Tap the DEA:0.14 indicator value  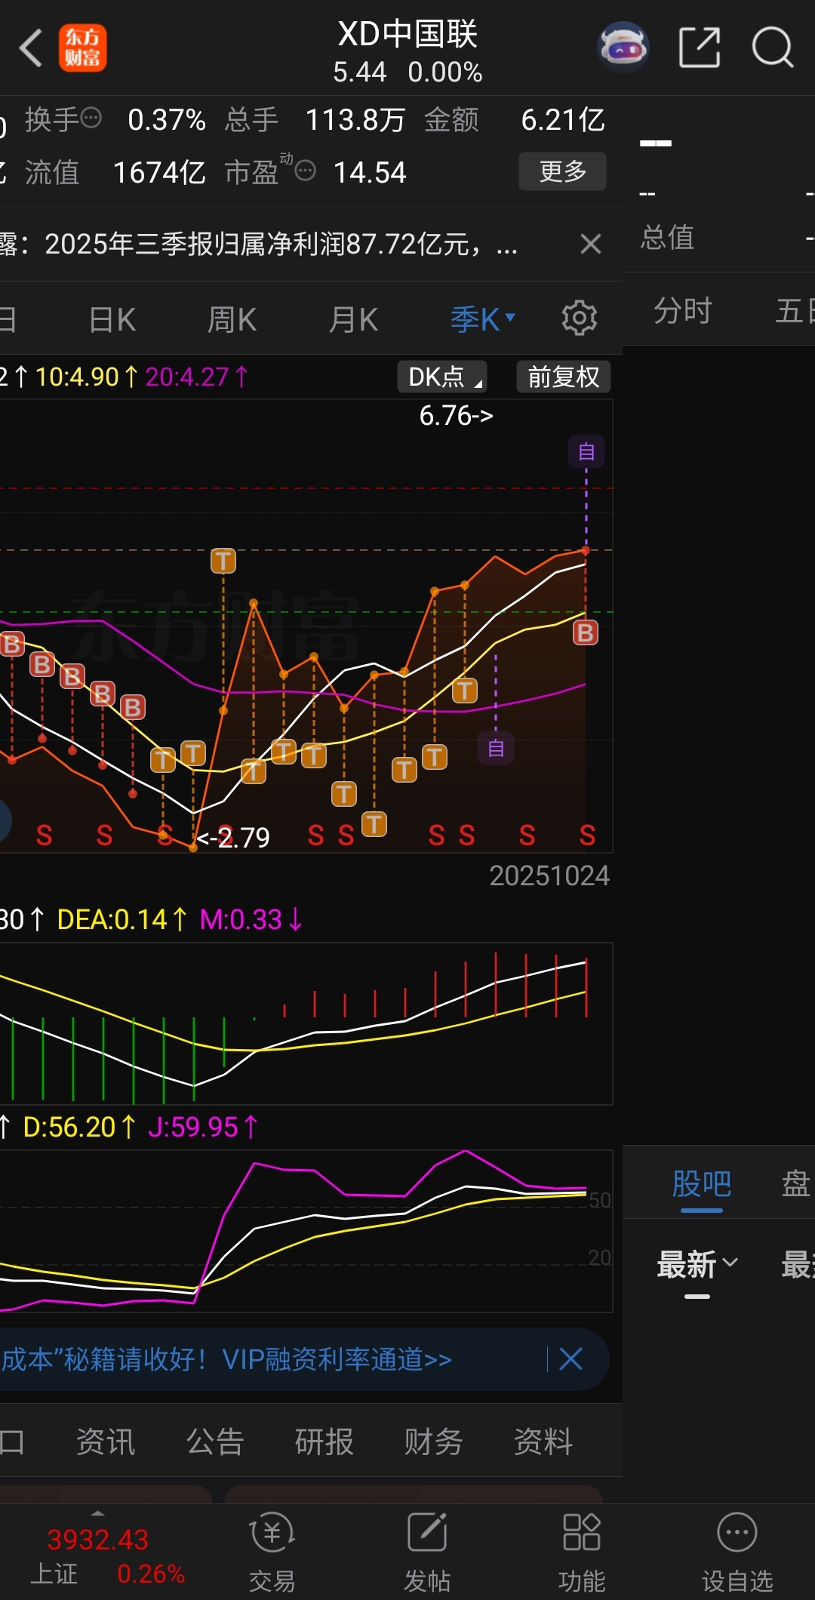(x=122, y=919)
